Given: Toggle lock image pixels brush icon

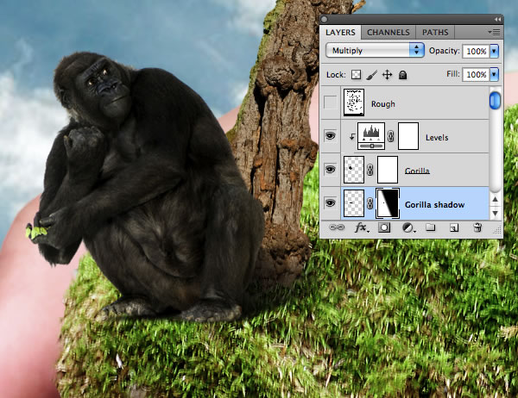Looking at the screenshot, I should [x=371, y=75].
